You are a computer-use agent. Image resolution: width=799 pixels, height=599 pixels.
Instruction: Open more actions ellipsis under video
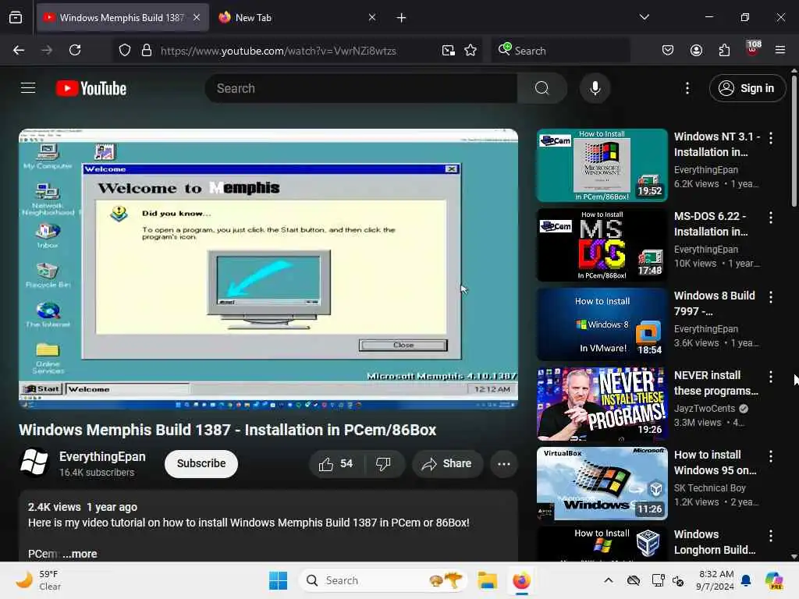(503, 463)
